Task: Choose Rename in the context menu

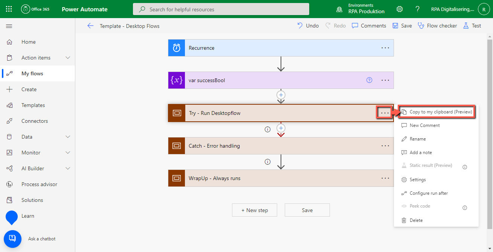Action: (x=436, y=139)
